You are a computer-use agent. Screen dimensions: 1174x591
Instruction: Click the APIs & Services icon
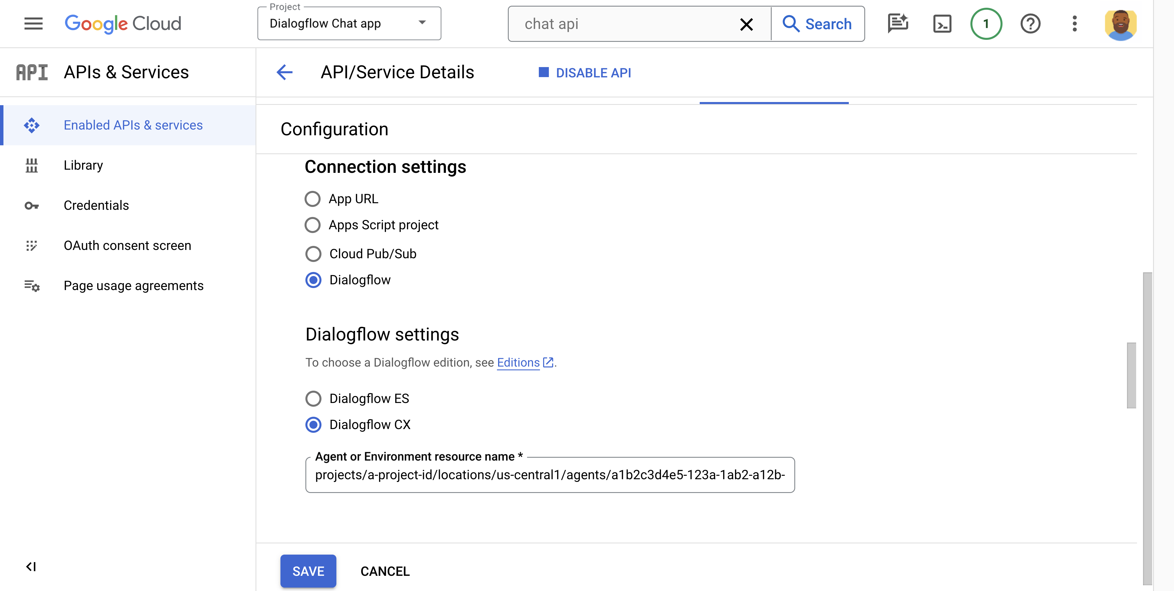[x=32, y=72]
